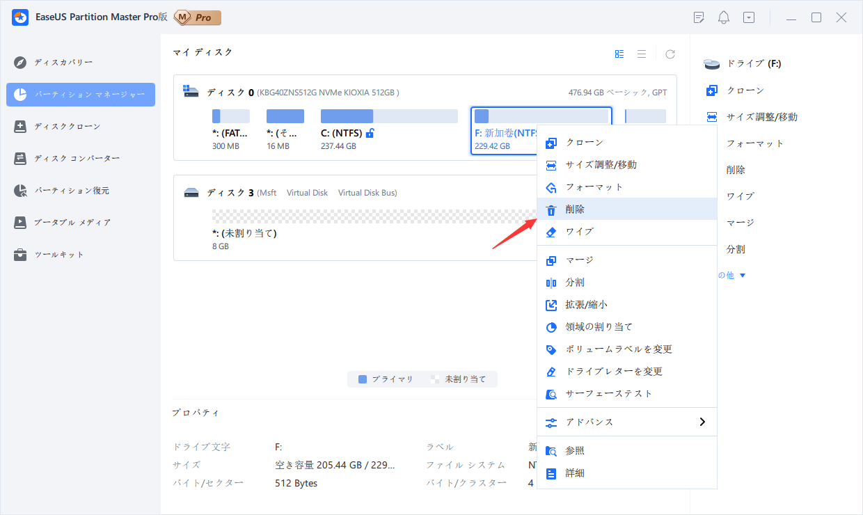Expand the その他 options in right panel
This screenshot has width=863, height=515.
(732, 276)
